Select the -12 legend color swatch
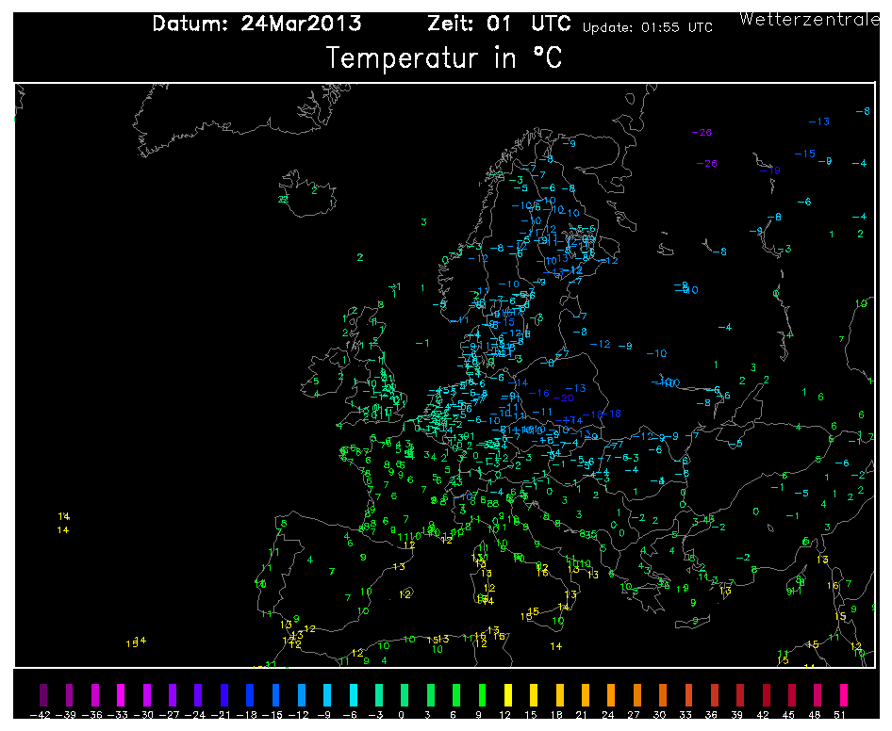 302,694
